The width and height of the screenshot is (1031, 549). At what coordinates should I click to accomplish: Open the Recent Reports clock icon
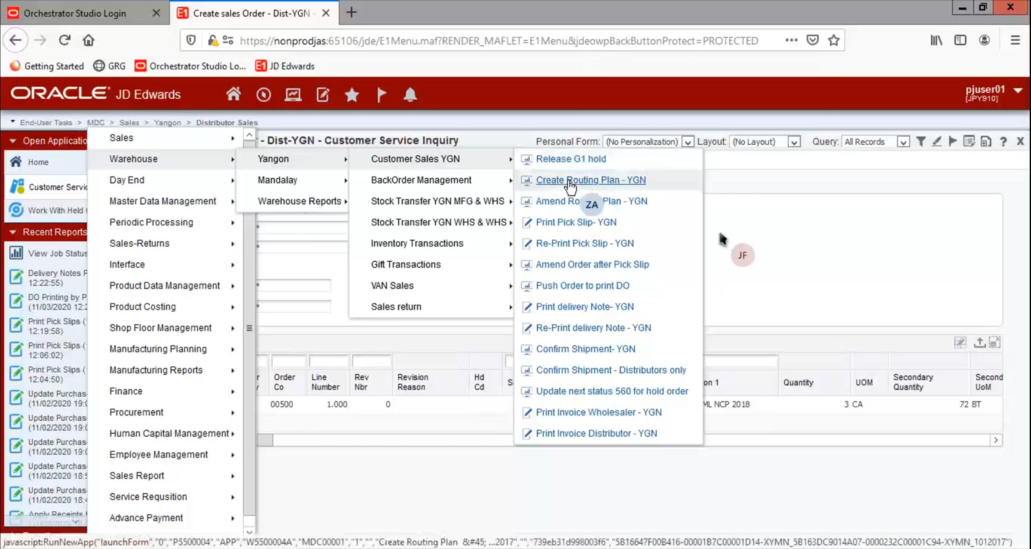(263, 94)
